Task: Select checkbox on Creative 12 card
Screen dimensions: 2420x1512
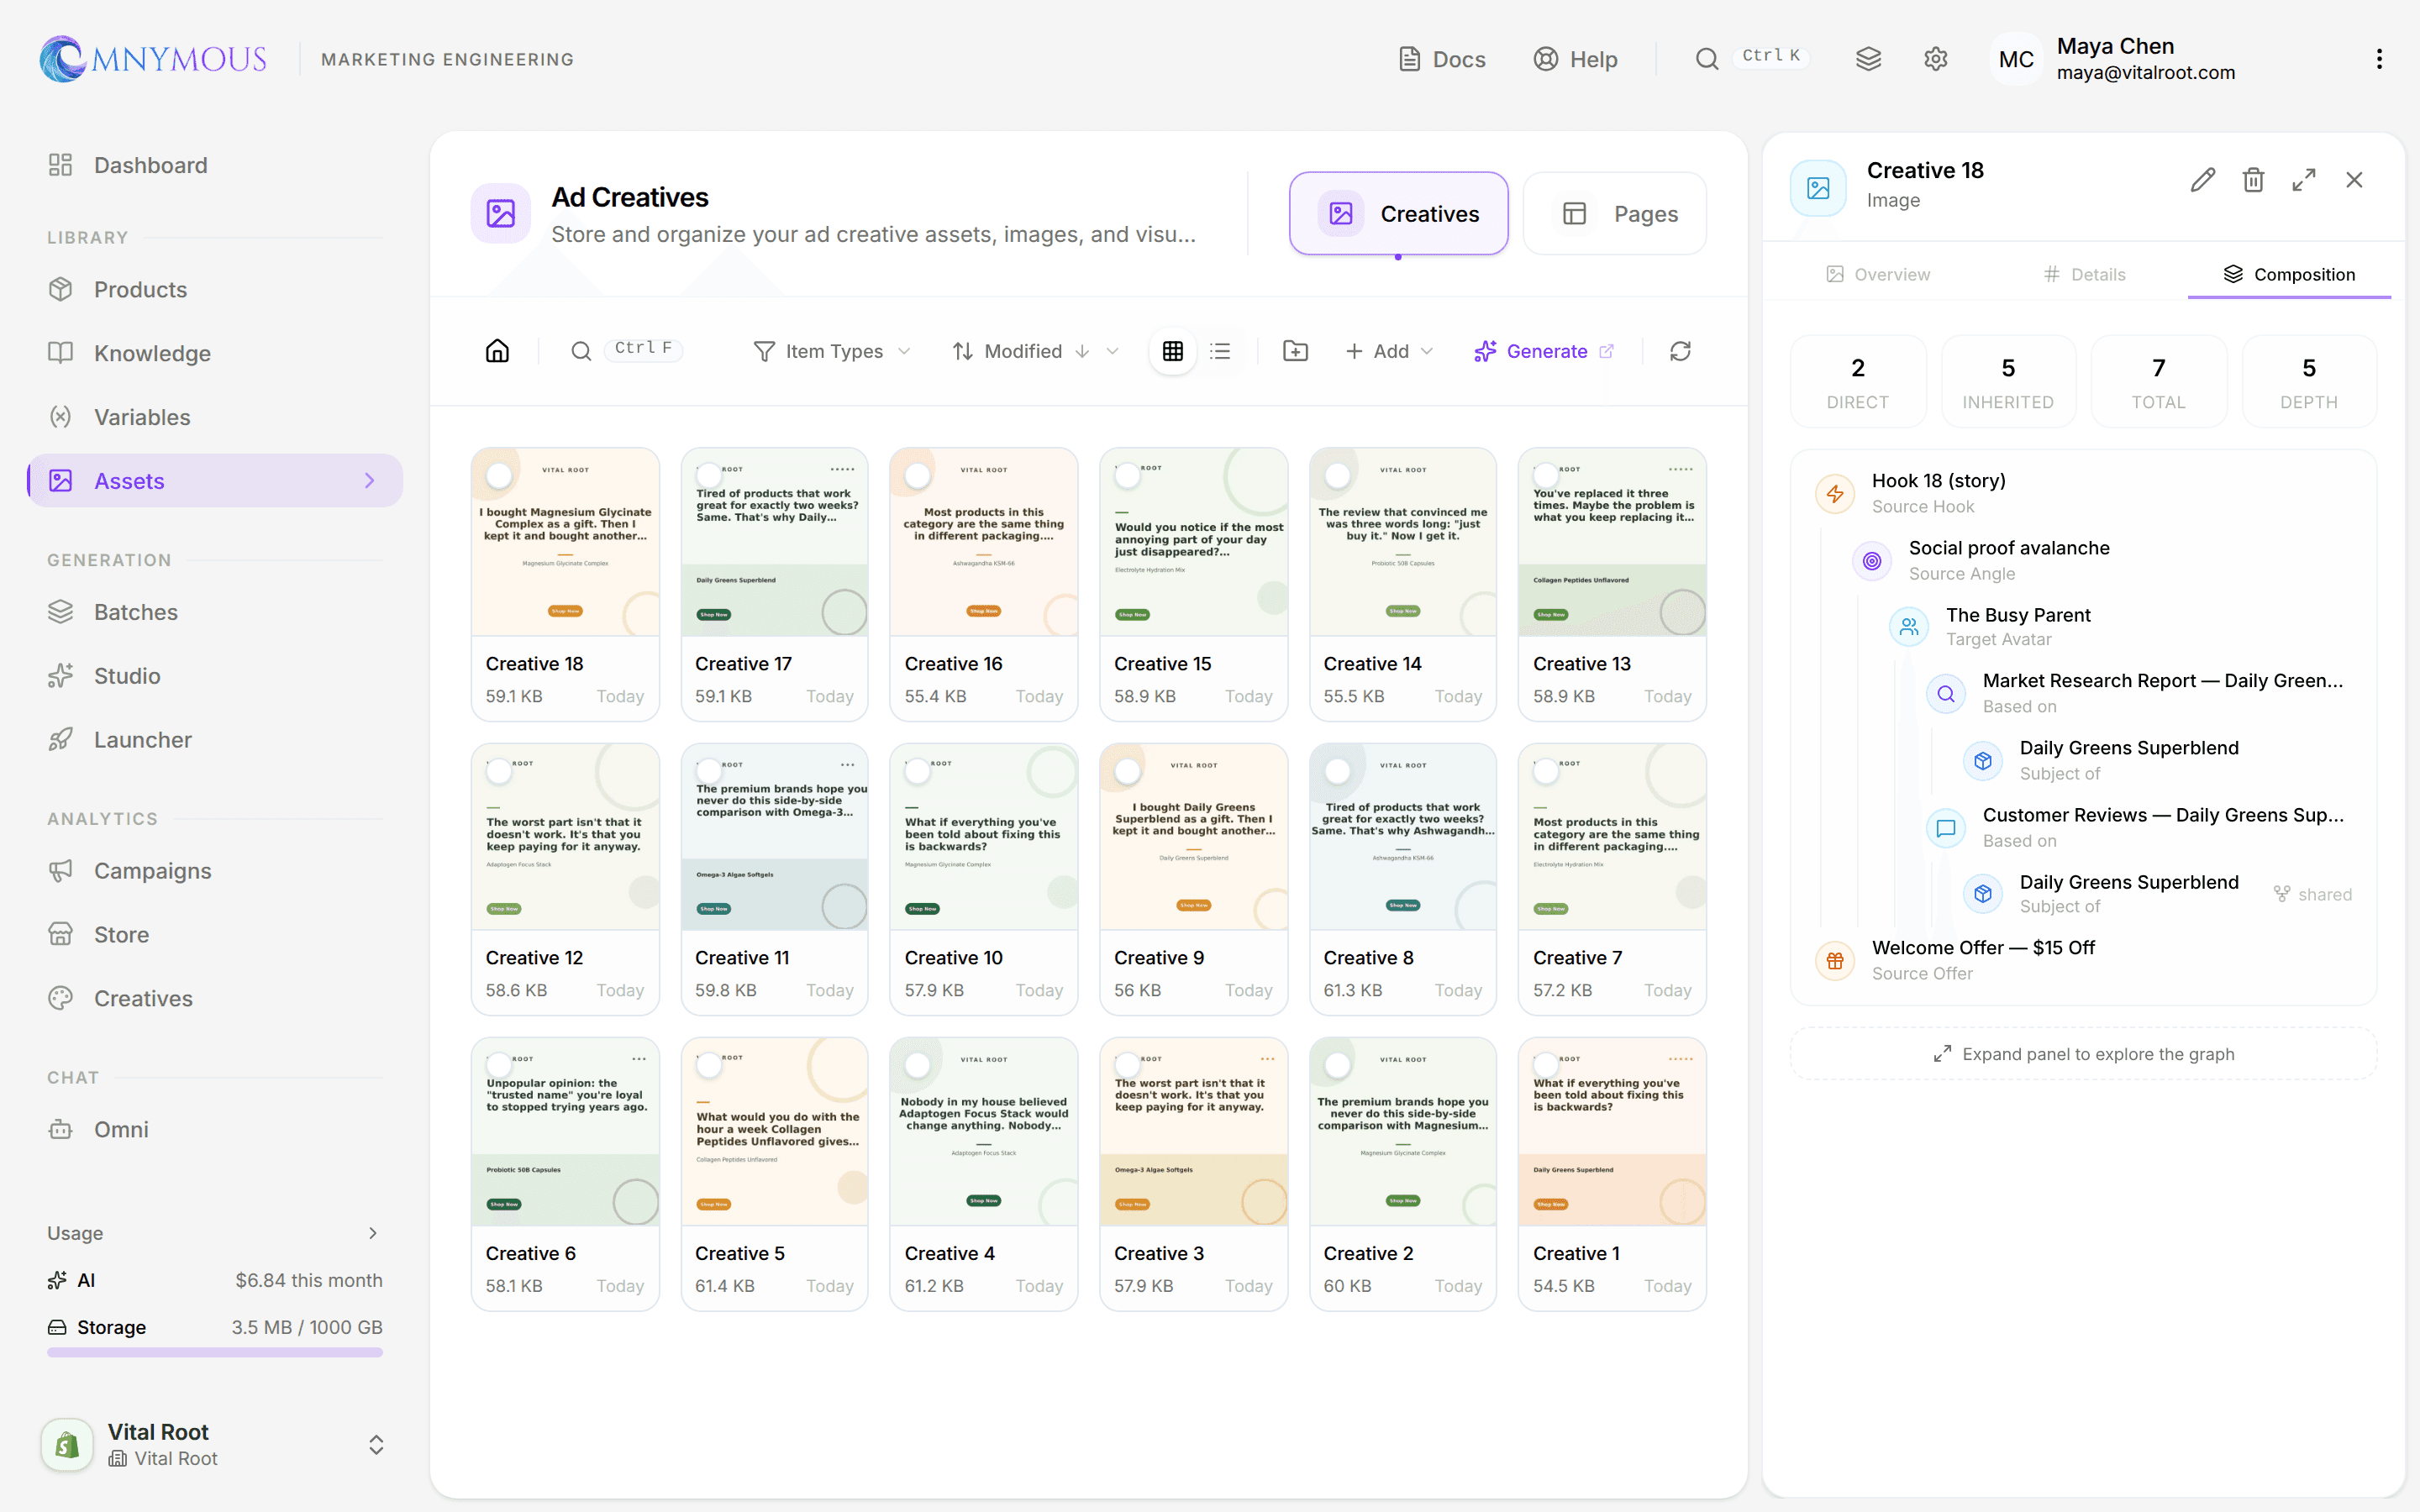Action: coord(499,770)
